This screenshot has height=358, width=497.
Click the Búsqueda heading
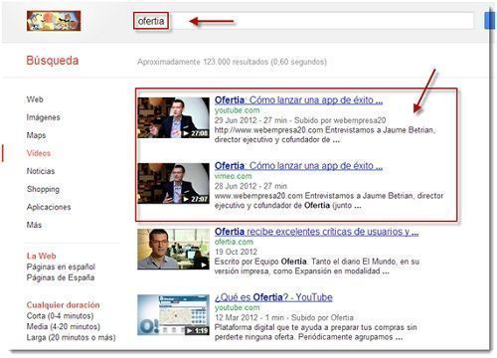(x=53, y=61)
